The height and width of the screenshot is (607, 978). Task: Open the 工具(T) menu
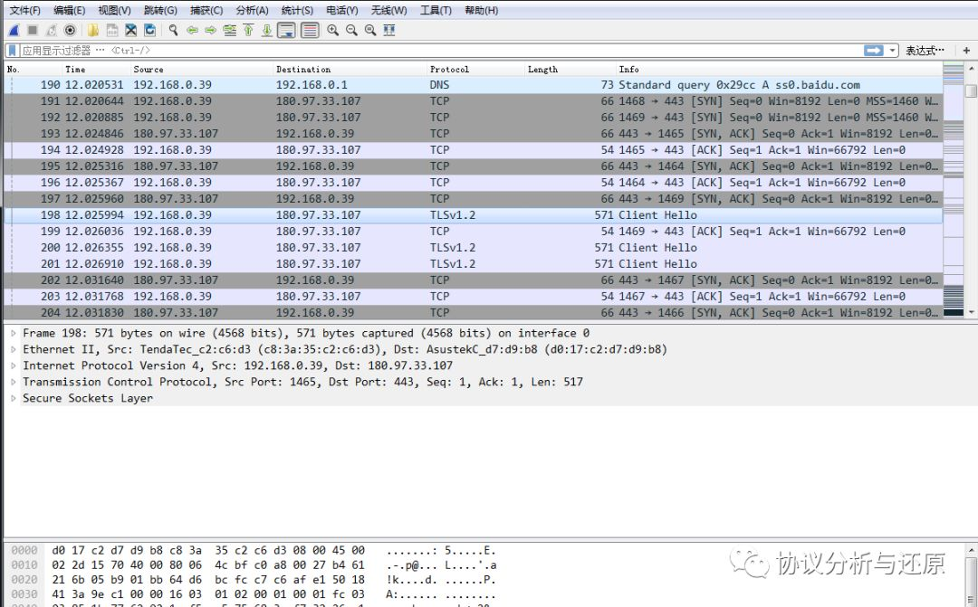(x=436, y=10)
